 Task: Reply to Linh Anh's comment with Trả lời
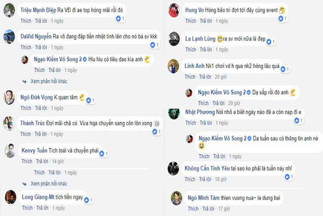205,77
